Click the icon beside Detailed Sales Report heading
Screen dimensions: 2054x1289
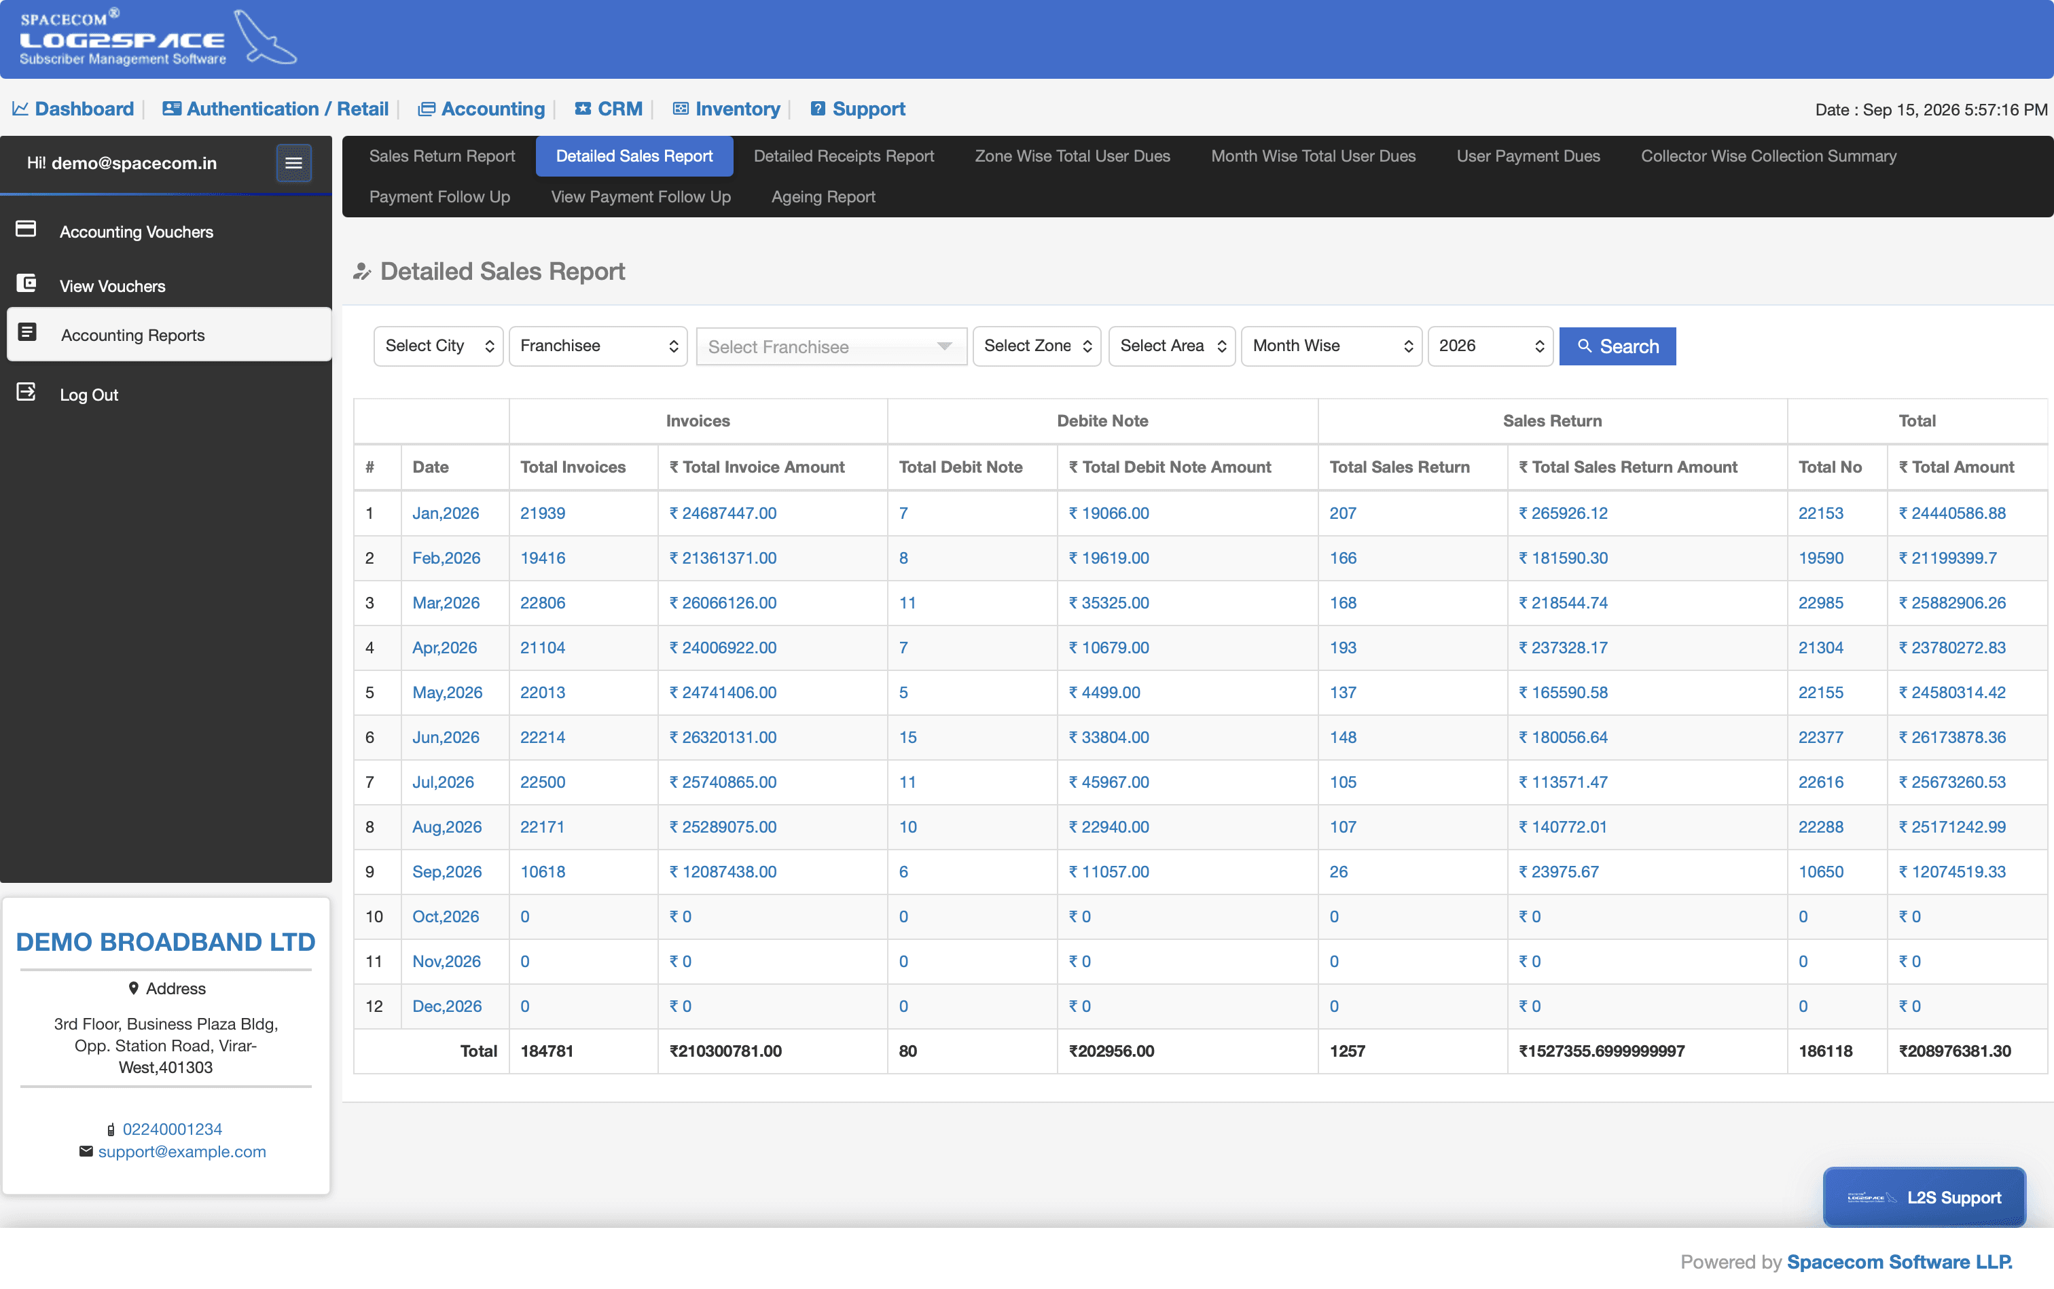[362, 272]
